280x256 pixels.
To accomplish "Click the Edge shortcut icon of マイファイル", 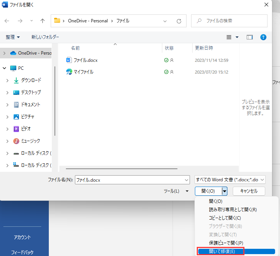I will 69,72.
